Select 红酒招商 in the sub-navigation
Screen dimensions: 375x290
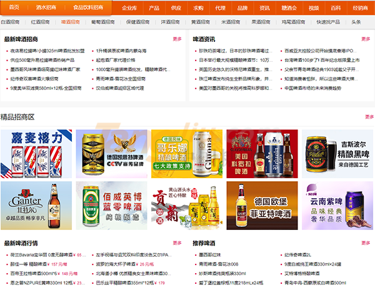tap(40, 22)
